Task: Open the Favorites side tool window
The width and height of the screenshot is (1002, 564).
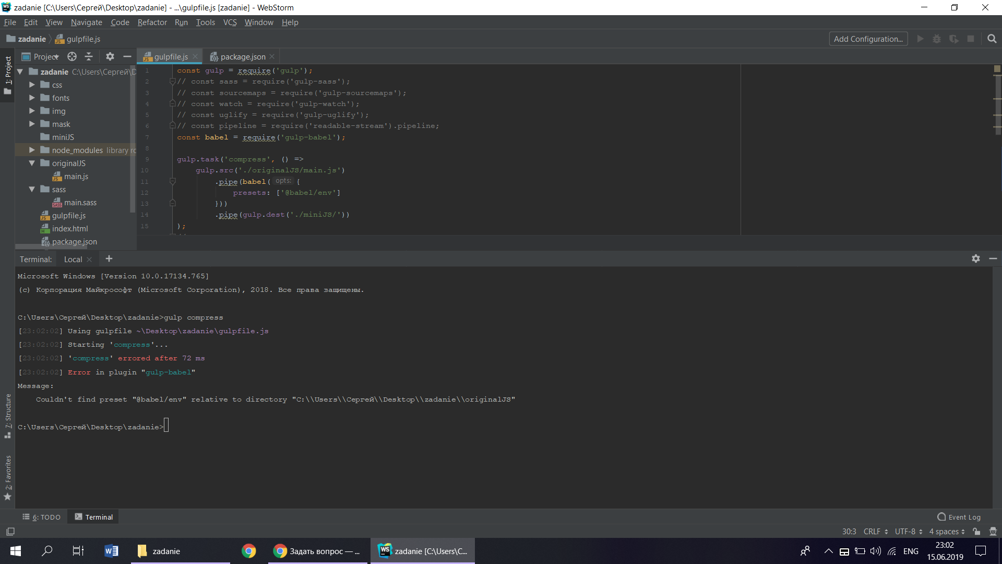Action: [7, 477]
